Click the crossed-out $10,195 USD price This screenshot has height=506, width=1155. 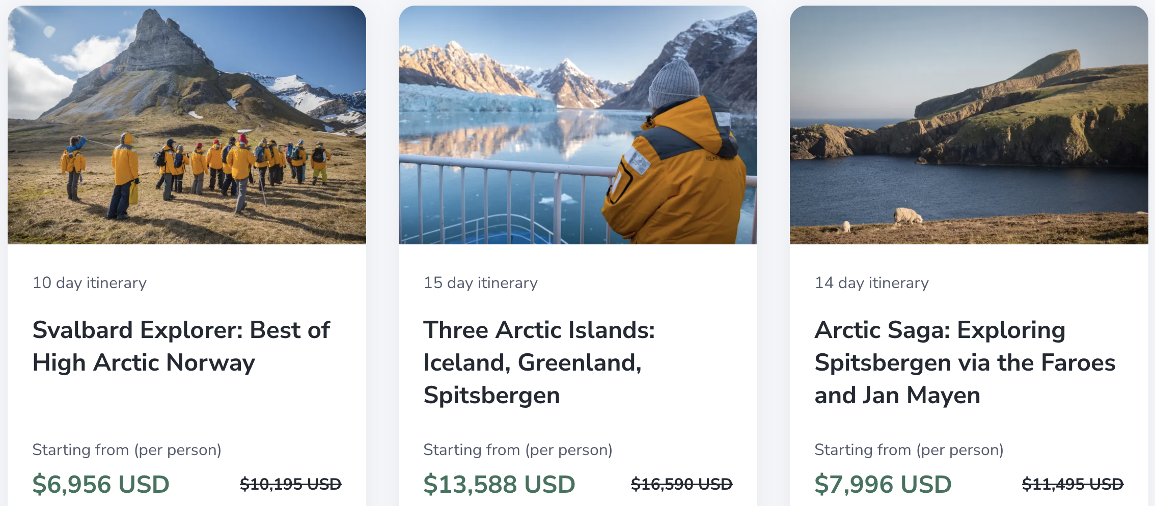(x=291, y=484)
